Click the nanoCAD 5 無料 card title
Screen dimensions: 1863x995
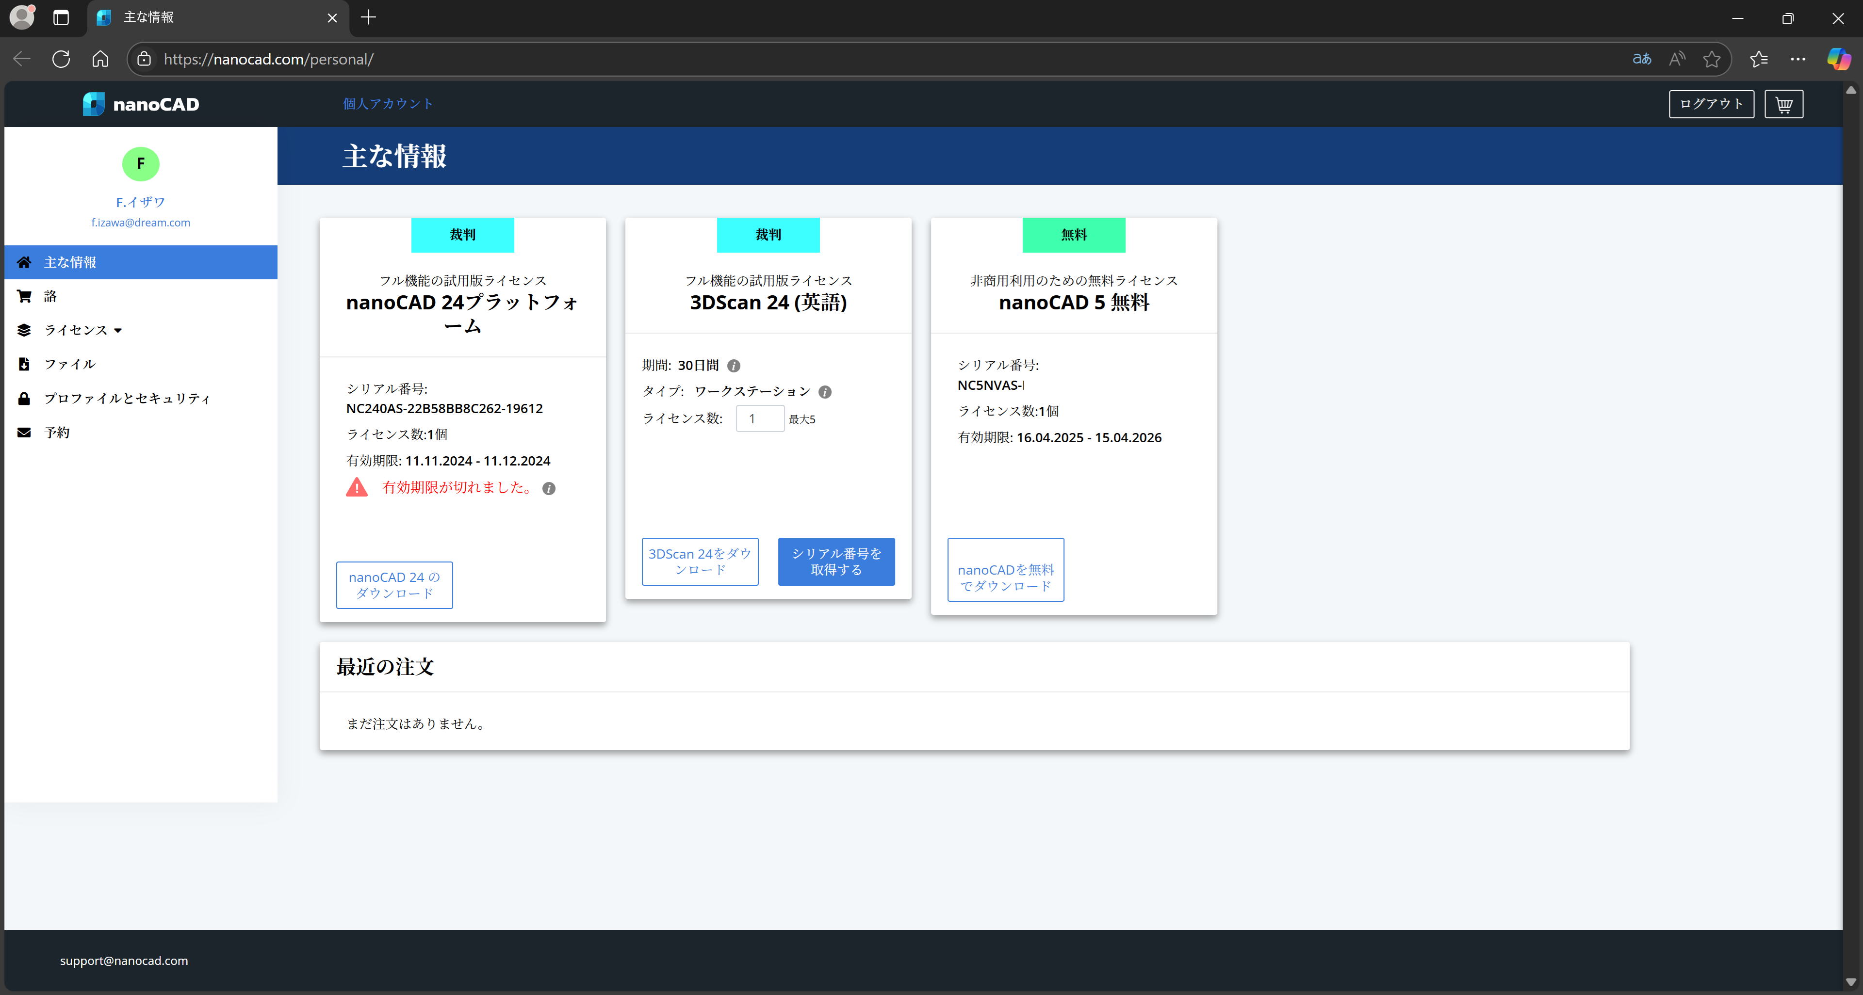[1073, 303]
